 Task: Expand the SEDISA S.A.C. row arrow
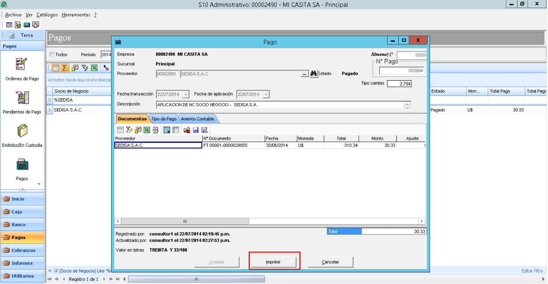(49, 110)
